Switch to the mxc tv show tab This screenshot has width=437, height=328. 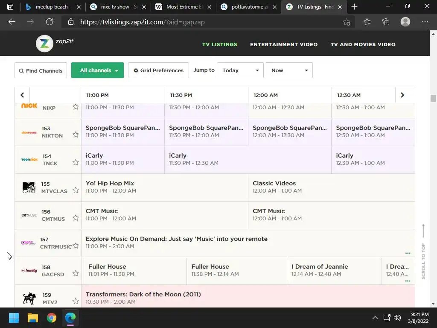[x=119, y=7]
